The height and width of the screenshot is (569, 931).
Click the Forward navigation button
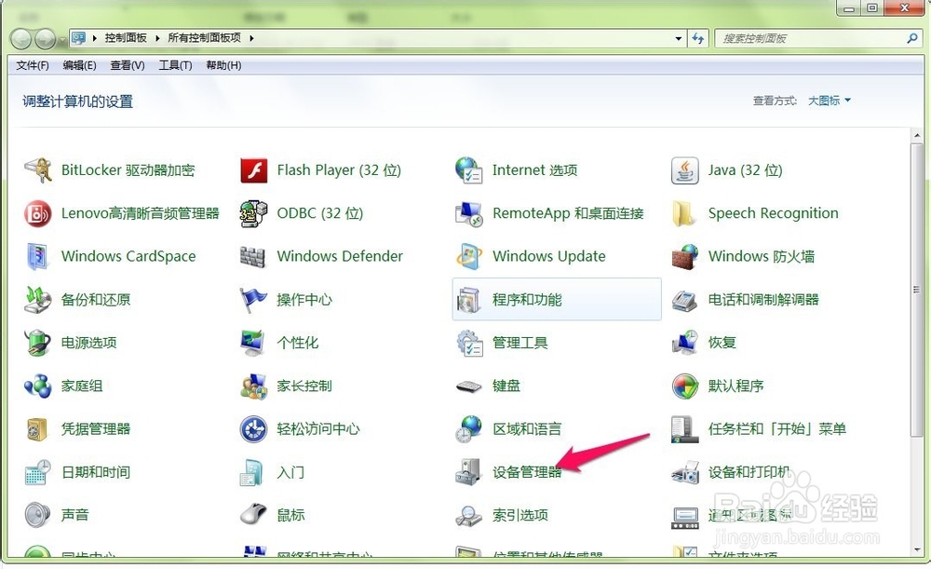[x=45, y=39]
